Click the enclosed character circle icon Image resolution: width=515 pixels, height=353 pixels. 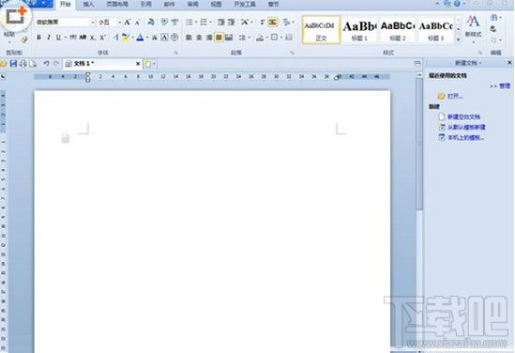coord(174,38)
